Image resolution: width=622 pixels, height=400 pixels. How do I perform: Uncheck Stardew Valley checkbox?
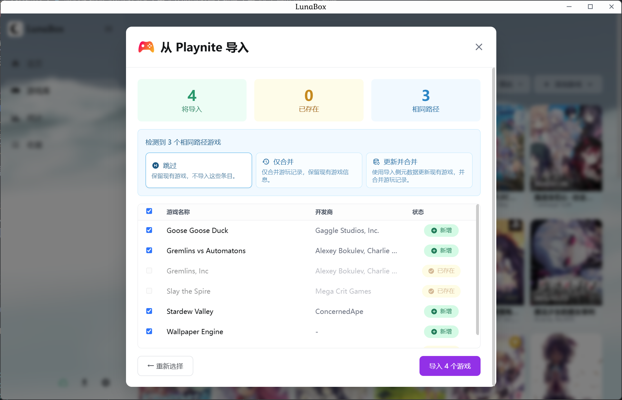pos(149,311)
